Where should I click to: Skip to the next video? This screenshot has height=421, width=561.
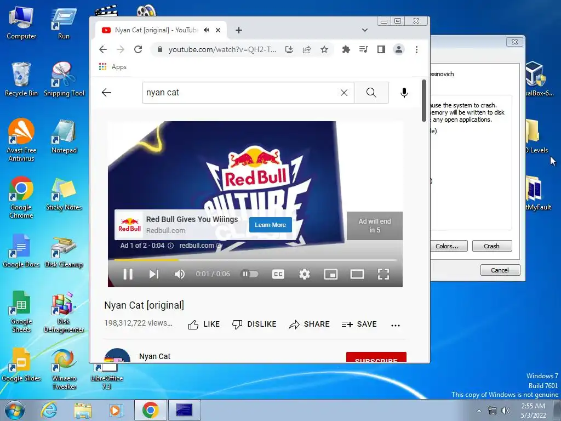coord(154,274)
